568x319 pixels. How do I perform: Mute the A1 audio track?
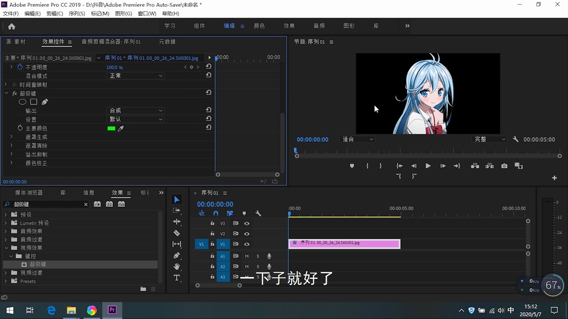pyautogui.click(x=247, y=256)
